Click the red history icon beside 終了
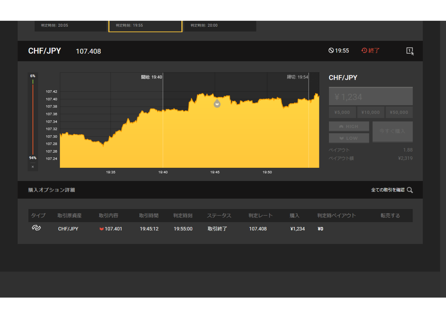The height and width of the screenshot is (318, 446). [364, 51]
